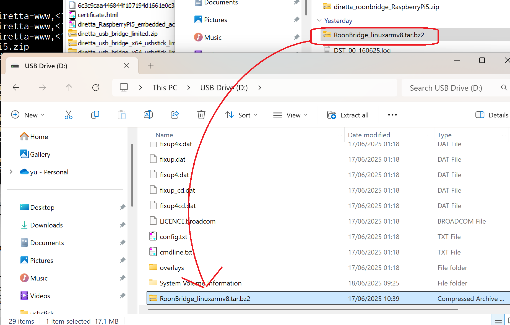This screenshot has height=325, width=510.
Task: Open Downloads in navigation pane
Action: click(41, 225)
